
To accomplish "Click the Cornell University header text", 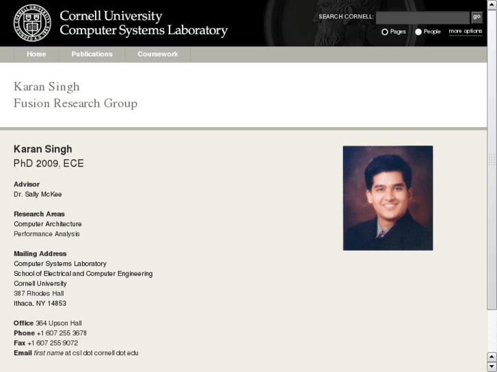I will (x=111, y=16).
